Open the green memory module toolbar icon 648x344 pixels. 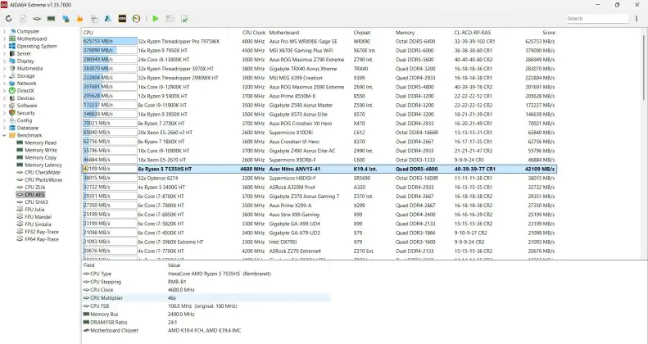tap(52, 19)
